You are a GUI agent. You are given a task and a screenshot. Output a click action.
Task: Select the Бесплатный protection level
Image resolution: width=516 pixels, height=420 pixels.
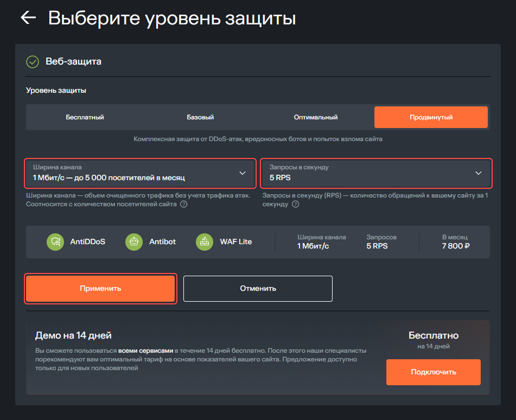point(85,117)
